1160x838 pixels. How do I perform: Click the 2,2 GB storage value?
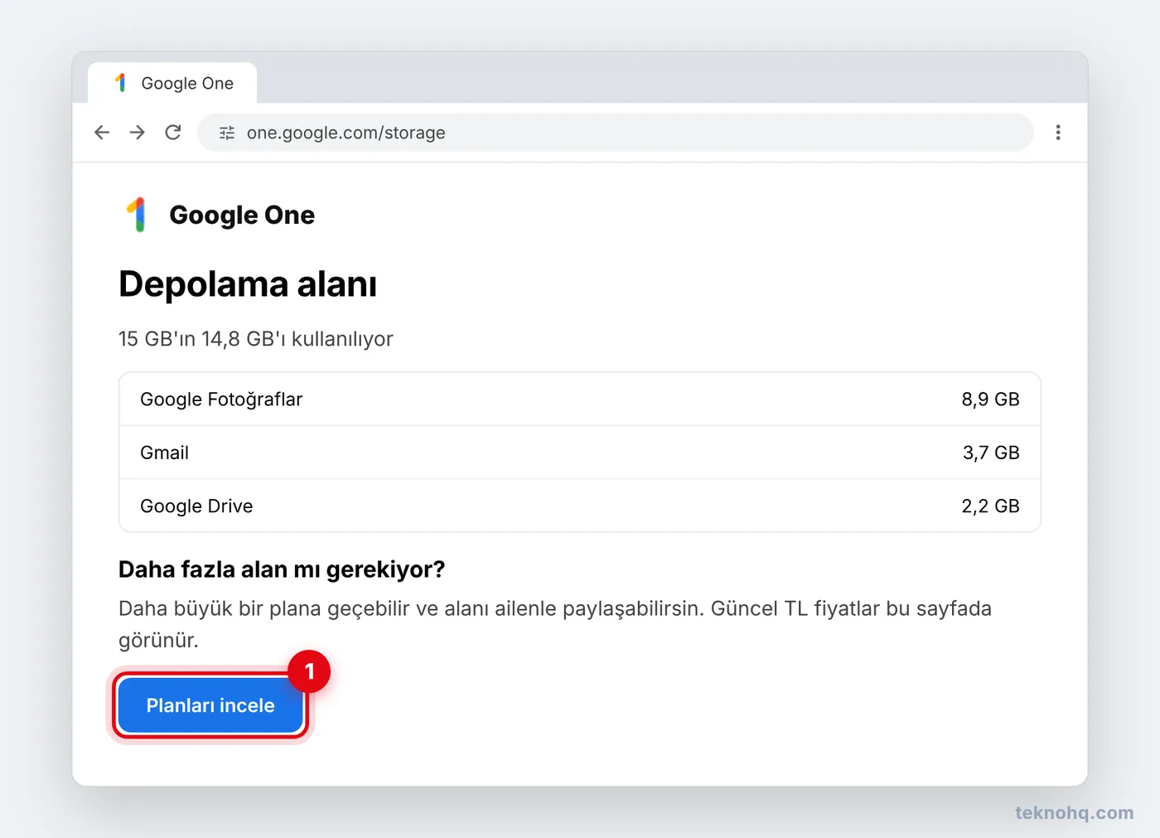pos(990,506)
